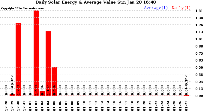Click the 01-02 date label
The width and height of the screenshot is (207, 112).
pos(36,106)
